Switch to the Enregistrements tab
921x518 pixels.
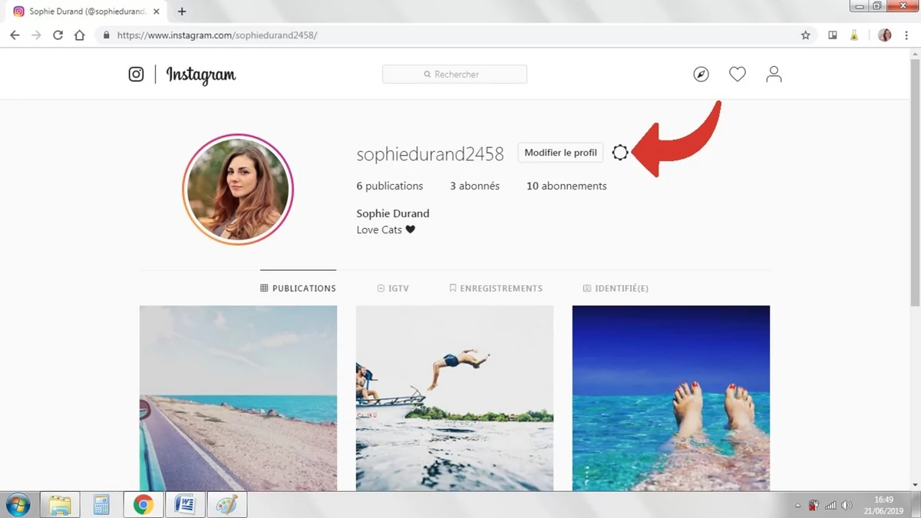(x=496, y=289)
